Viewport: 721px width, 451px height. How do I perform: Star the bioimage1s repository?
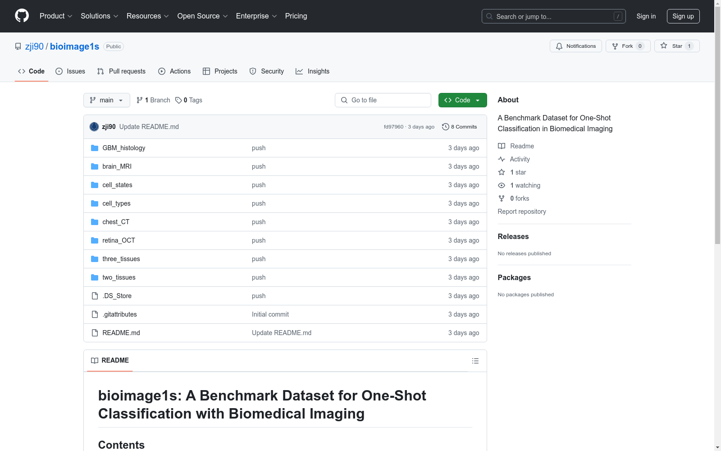pos(677,46)
